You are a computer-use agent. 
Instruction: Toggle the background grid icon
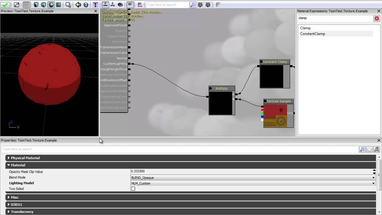point(26,5)
